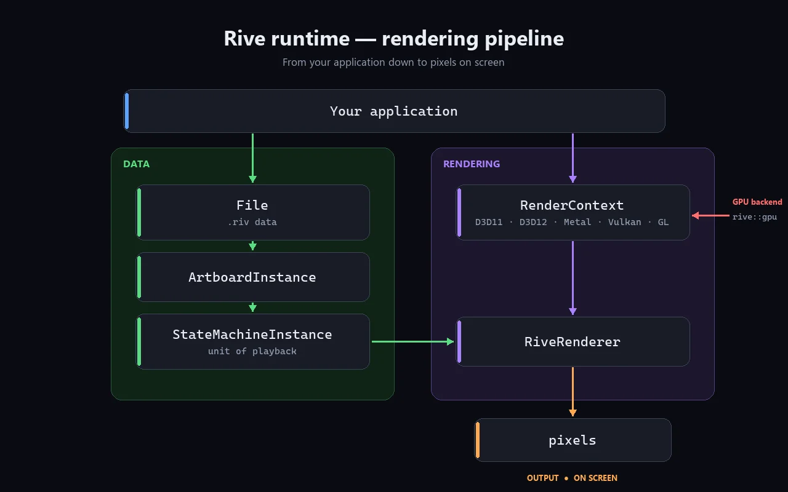This screenshot has height=492, width=788.
Task: Click the "GPU backend" annotation label
Action: 757,202
